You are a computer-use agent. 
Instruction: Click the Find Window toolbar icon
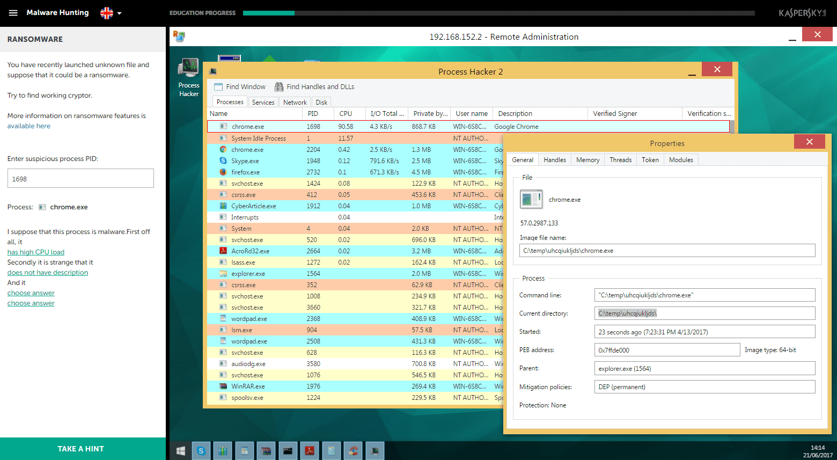[x=218, y=87]
